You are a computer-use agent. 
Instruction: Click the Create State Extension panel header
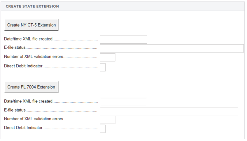coord(122,6)
